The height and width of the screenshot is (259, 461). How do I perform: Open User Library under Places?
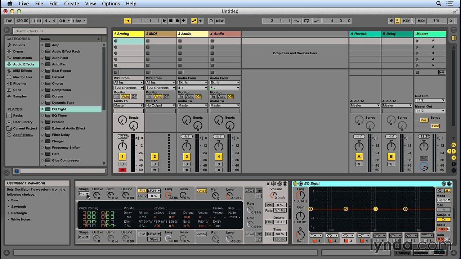(23, 122)
